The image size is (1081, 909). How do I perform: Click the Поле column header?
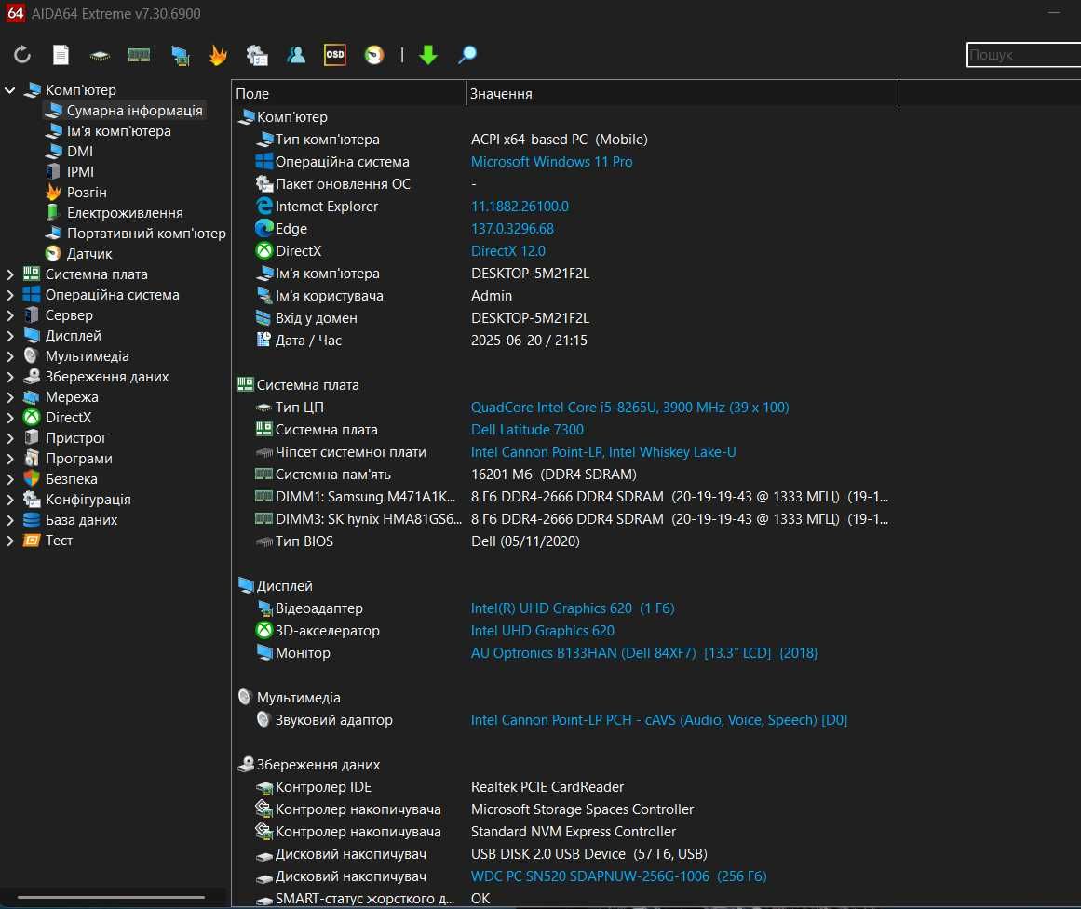point(349,94)
